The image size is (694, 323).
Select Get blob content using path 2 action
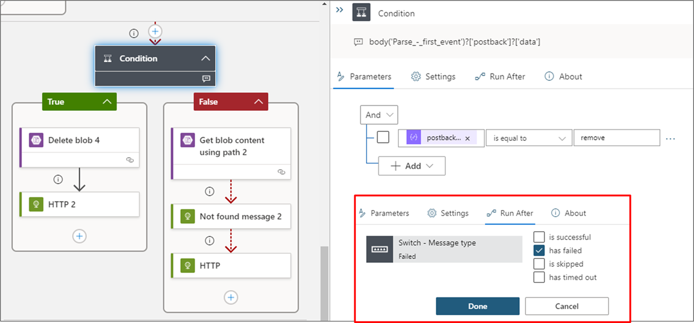pos(231,153)
